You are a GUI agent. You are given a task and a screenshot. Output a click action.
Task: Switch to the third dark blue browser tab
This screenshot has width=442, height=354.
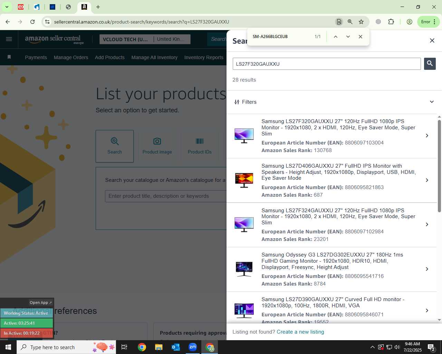click(x=52, y=7)
